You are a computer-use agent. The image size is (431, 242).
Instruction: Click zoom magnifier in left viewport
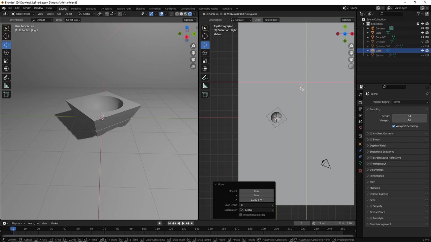tap(193, 46)
